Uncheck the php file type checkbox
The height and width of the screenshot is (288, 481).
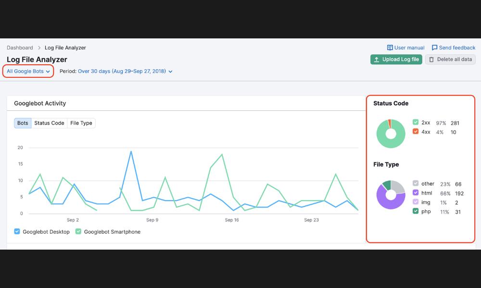point(416,211)
